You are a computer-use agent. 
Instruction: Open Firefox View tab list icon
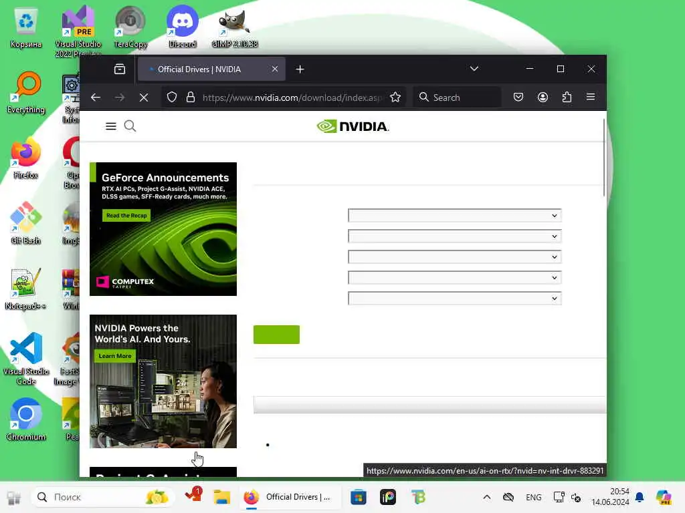(x=120, y=69)
